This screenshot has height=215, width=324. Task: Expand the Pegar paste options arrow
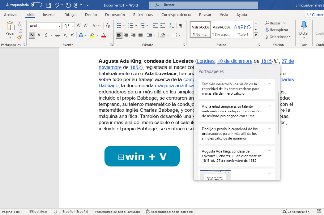click(x=10, y=38)
